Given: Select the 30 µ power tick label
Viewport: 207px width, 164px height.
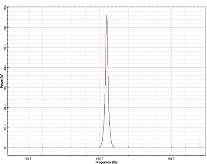Looking at the screenshot, I should tap(5, 87).
